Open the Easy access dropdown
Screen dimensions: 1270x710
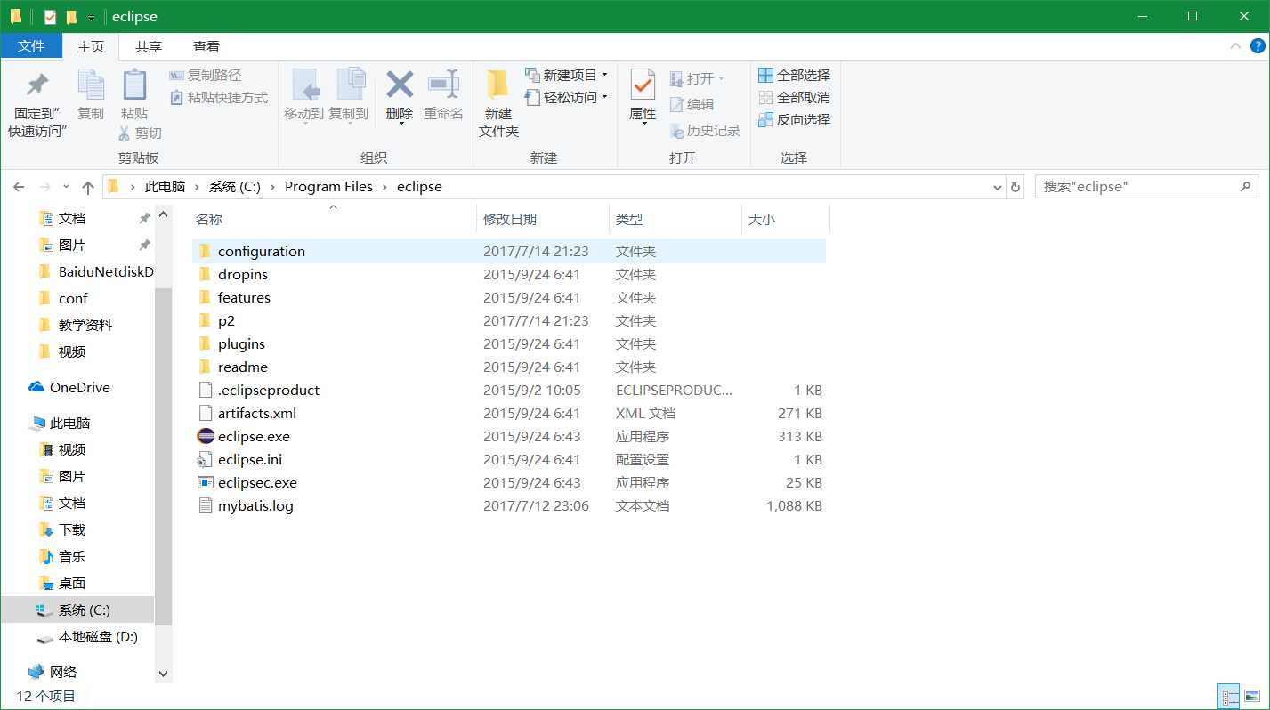(567, 97)
